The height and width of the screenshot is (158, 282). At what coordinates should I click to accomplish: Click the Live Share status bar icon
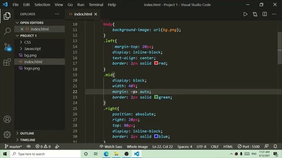pos(57,147)
